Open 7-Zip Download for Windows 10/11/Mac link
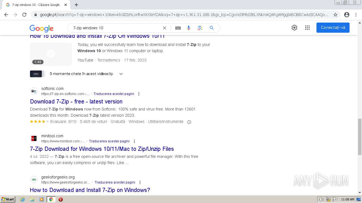Screen dimensions: 362x203 tap(102, 149)
